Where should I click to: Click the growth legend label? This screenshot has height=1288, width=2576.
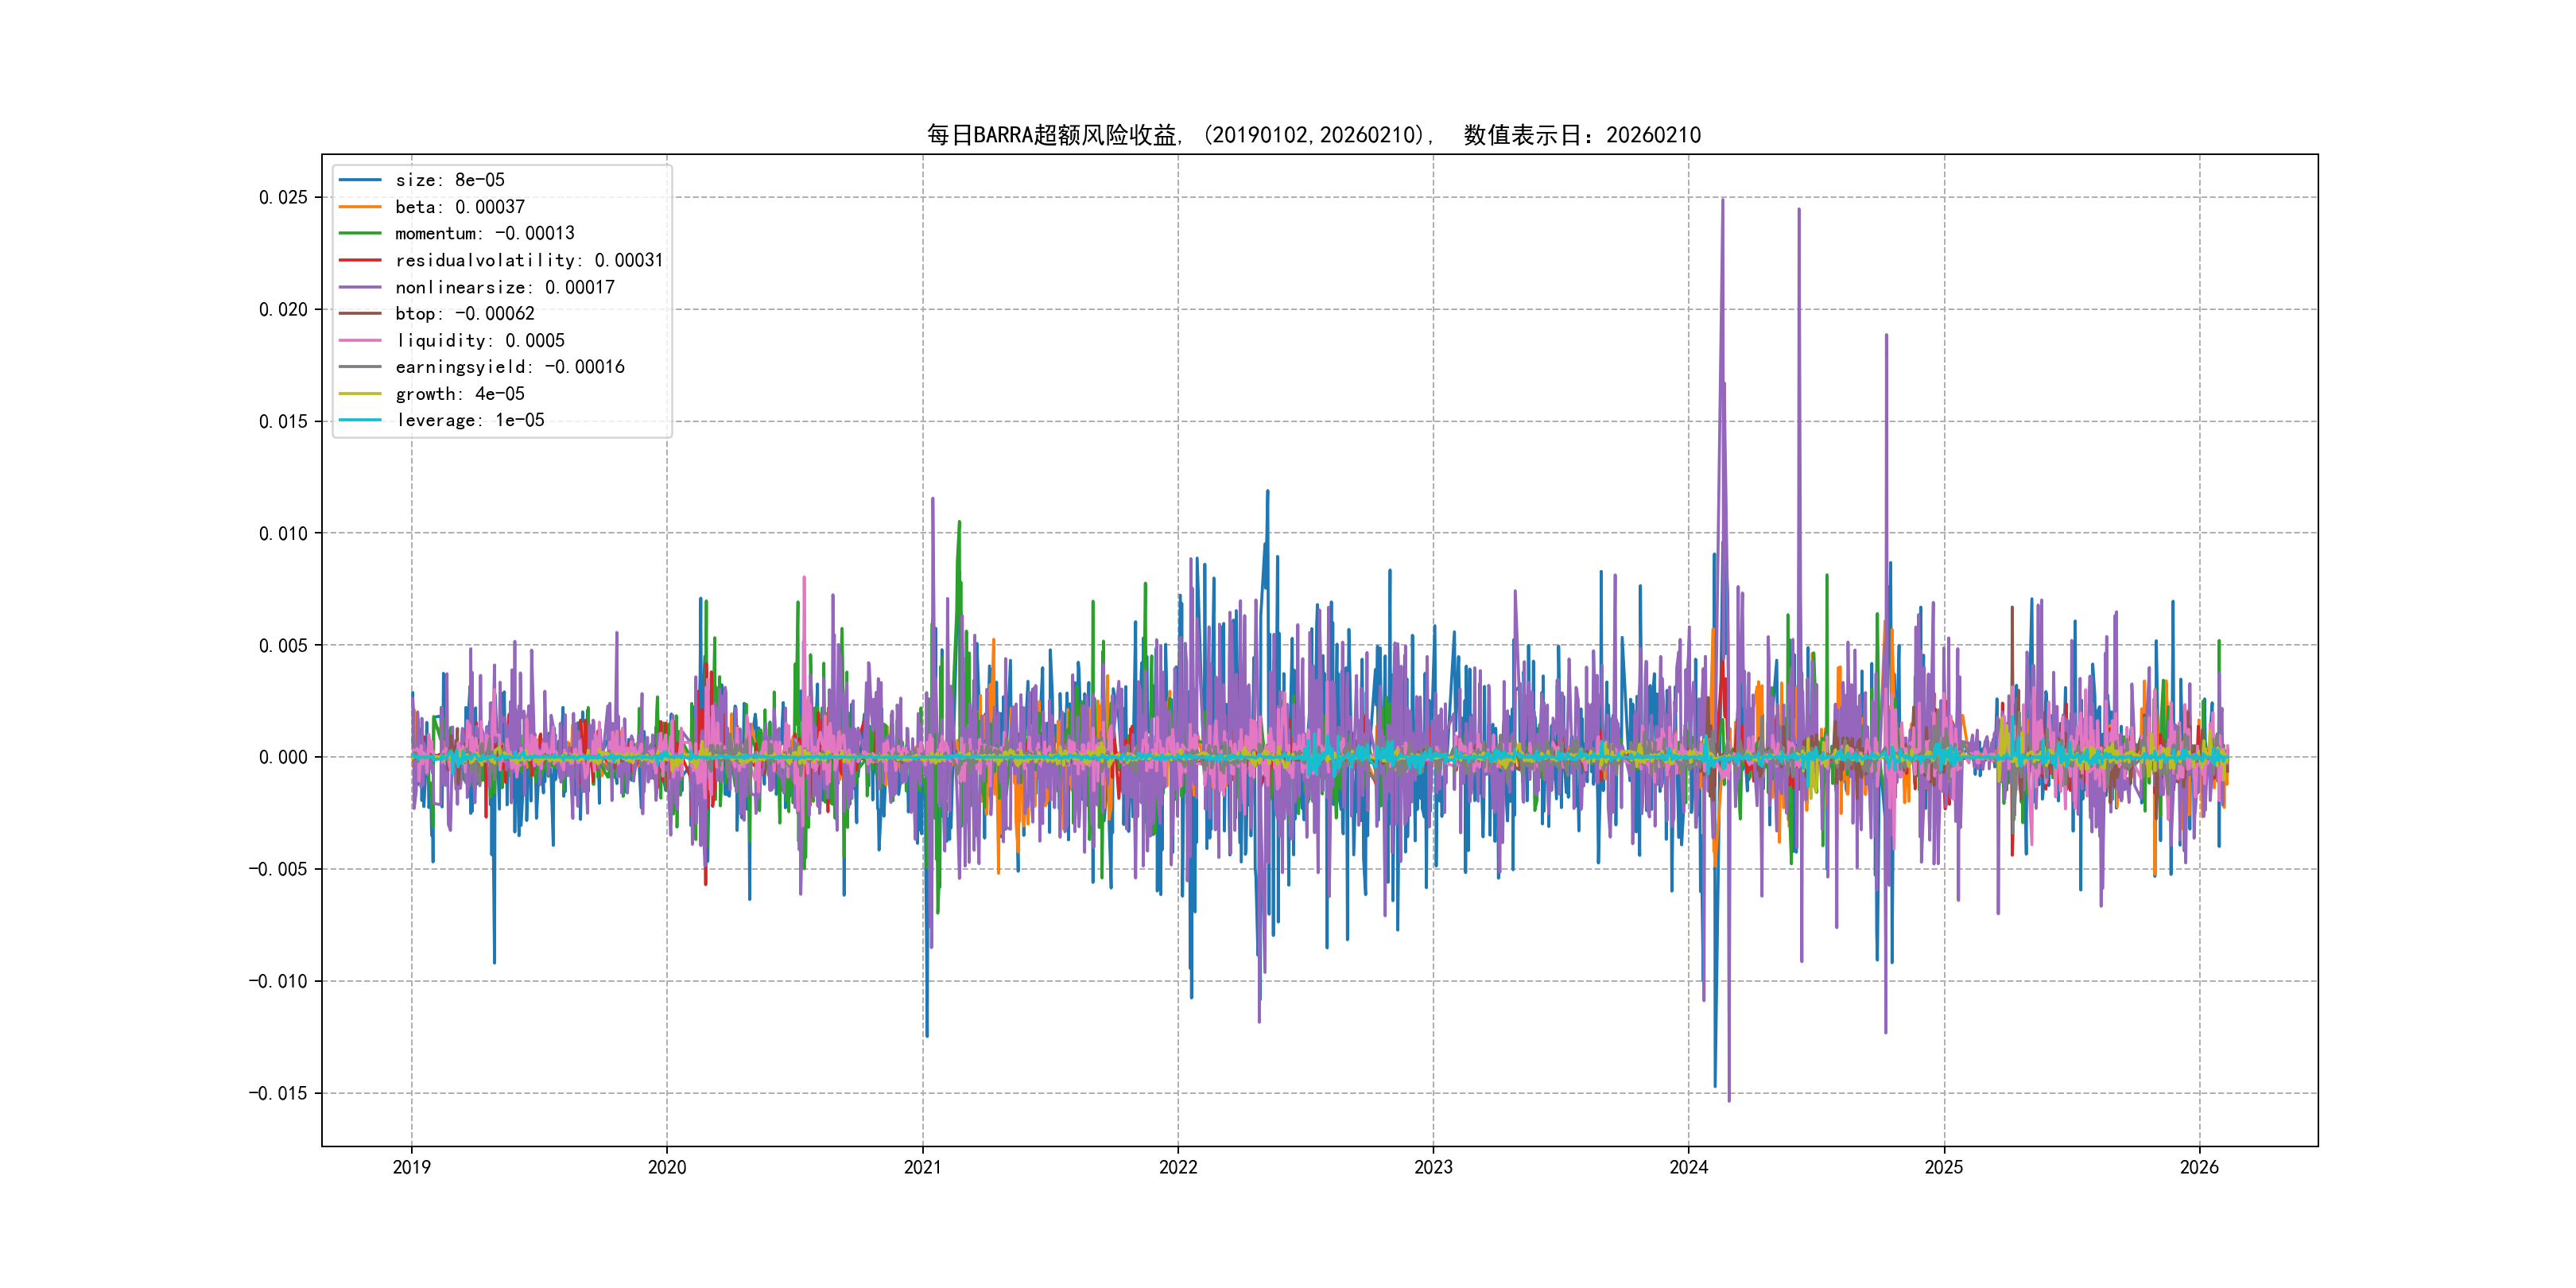(x=459, y=394)
